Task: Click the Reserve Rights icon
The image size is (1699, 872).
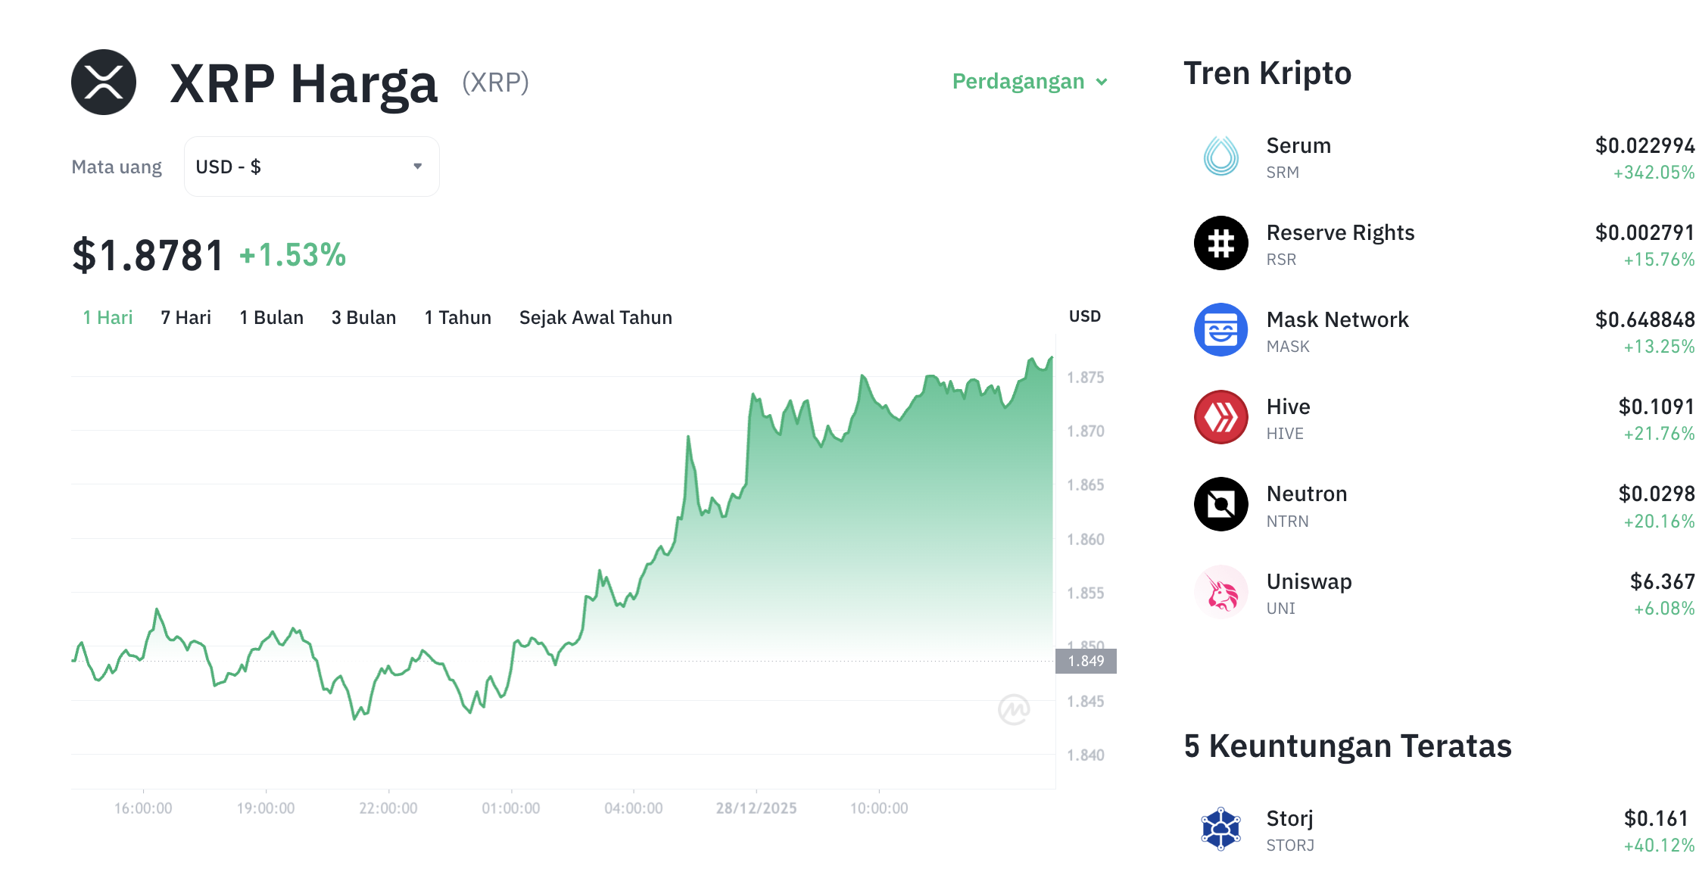Action: (x=1220, y=243)
